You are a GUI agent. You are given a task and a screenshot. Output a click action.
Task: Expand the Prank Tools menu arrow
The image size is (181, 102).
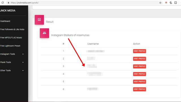(23, 62)
